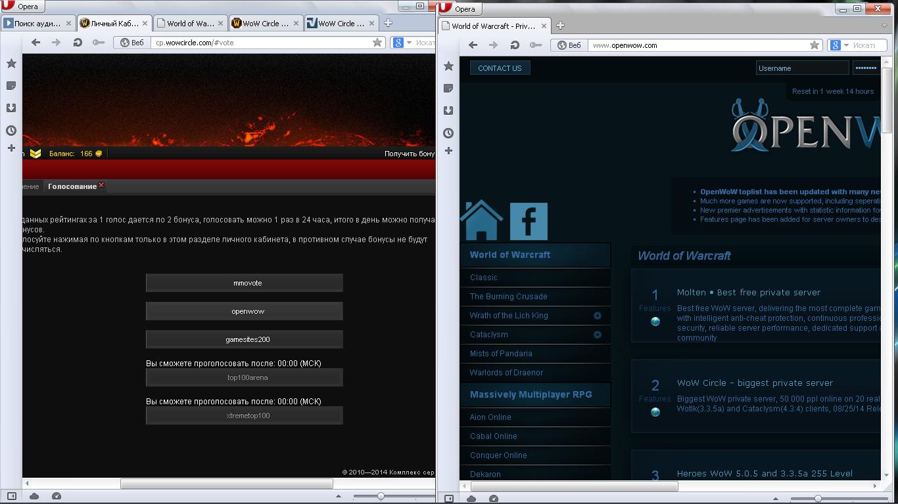This screenshot has width=898, height=504.
Task: Bookmark www.openwow.com with the star icon
Action: click(x=815, y=45)
